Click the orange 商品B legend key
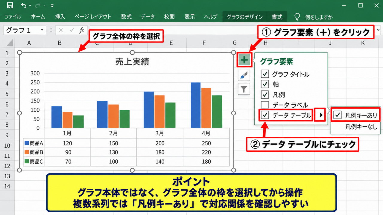Viewport: 383px width, 215px height. click(x=27, y=152)
